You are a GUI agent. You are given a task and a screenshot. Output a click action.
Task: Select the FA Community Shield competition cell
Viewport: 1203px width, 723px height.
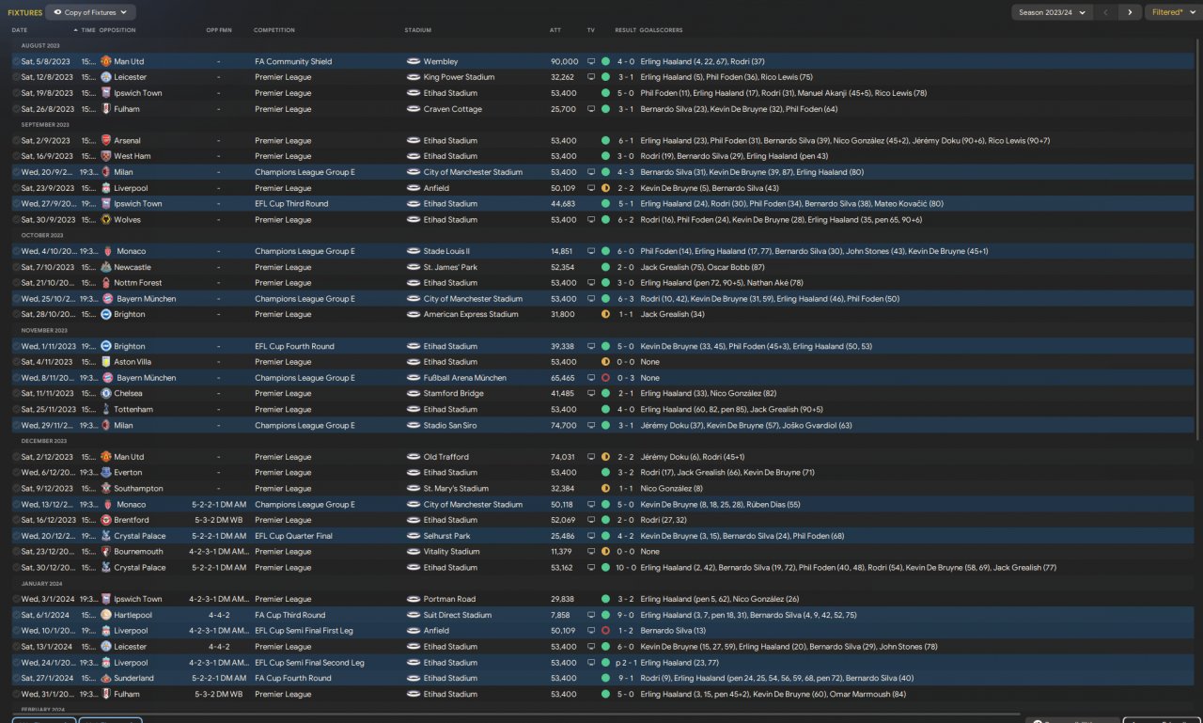(293, 61)
